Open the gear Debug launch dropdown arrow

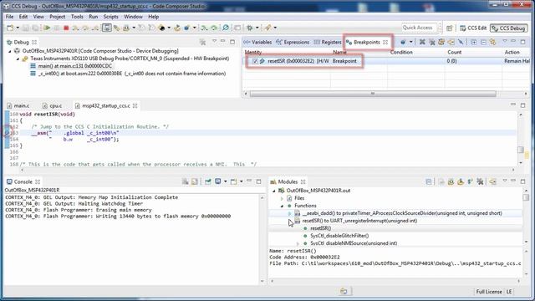(257, 28)
